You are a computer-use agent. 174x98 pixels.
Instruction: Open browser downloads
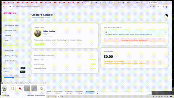coord(163,7)
